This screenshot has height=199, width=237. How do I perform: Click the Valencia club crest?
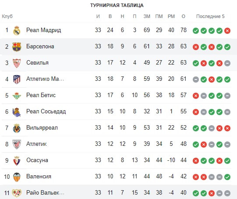pyautogui.click(x=17, y=177)
